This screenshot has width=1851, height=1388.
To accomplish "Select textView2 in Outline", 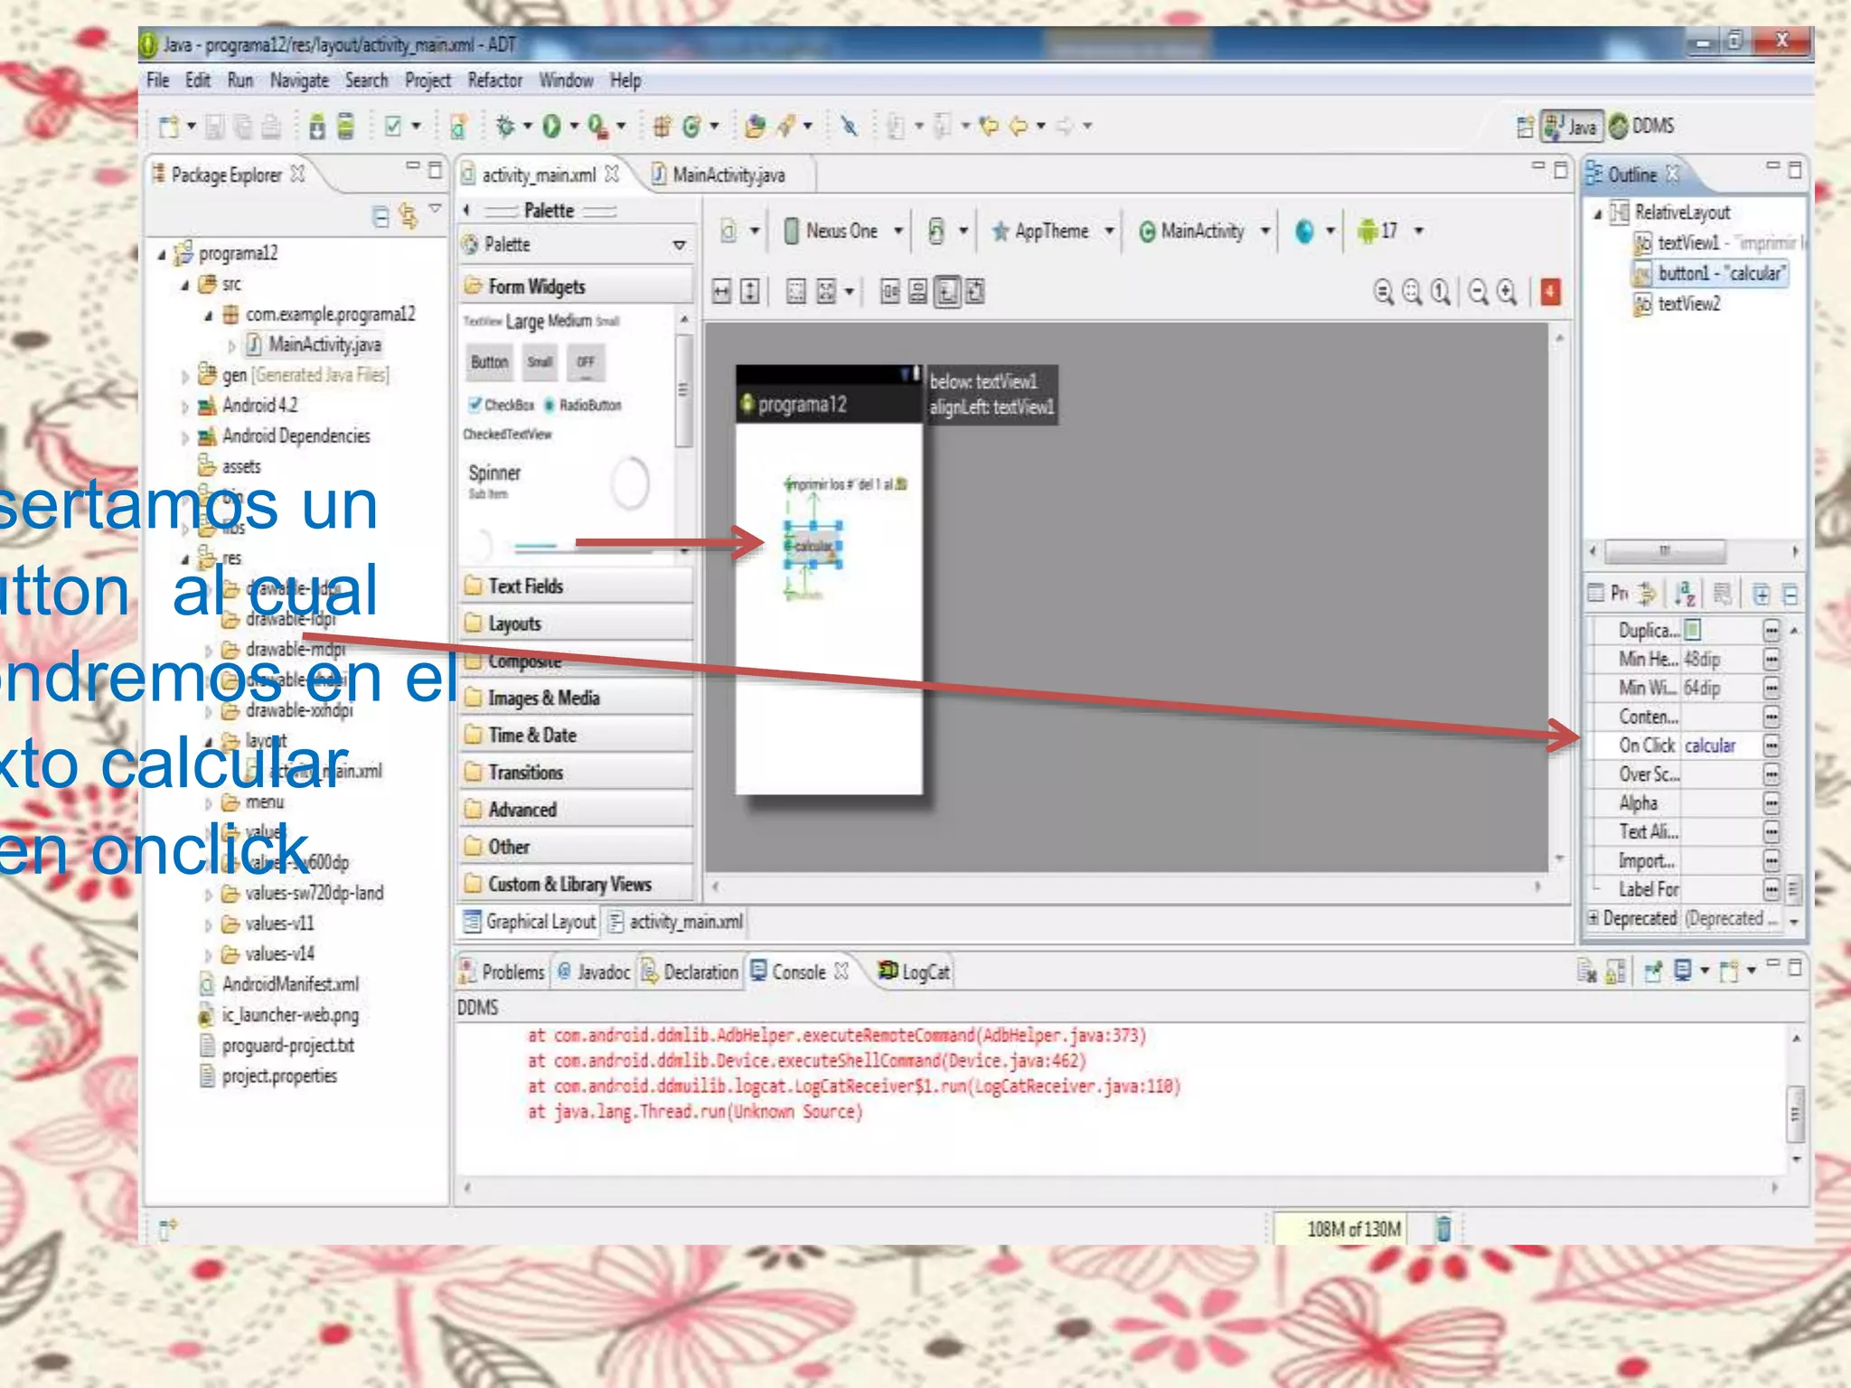I will pos(1677,305).
